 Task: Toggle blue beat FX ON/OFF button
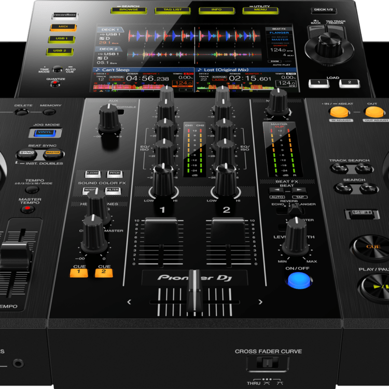[299, 280]
